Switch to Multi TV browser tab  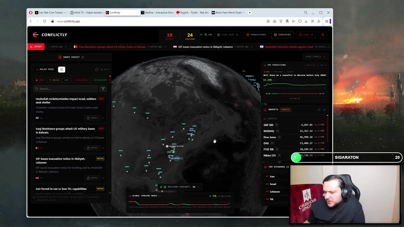pyautogui.click(x=86, y=13)
